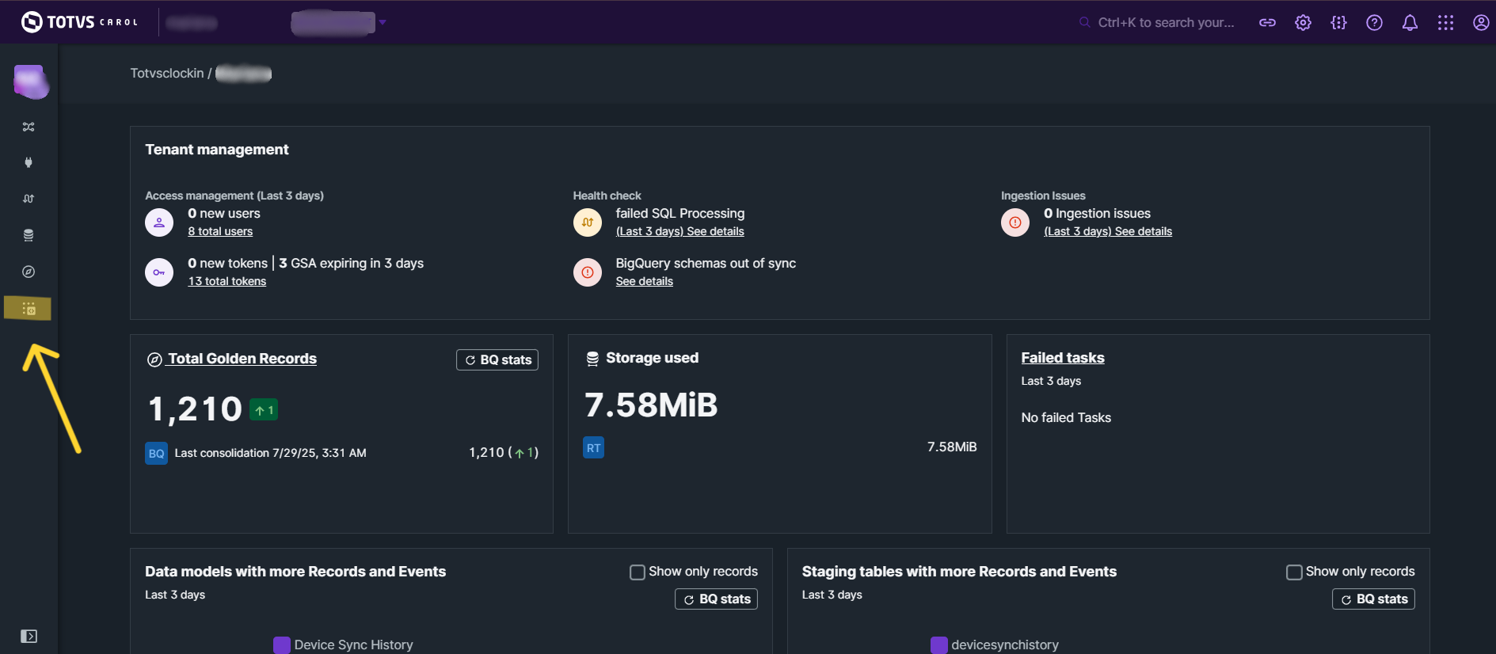
Task: Open the notifications bell icon
Action: 1410,23
